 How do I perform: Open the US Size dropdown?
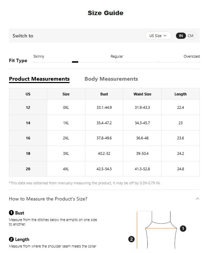point(158,36)
